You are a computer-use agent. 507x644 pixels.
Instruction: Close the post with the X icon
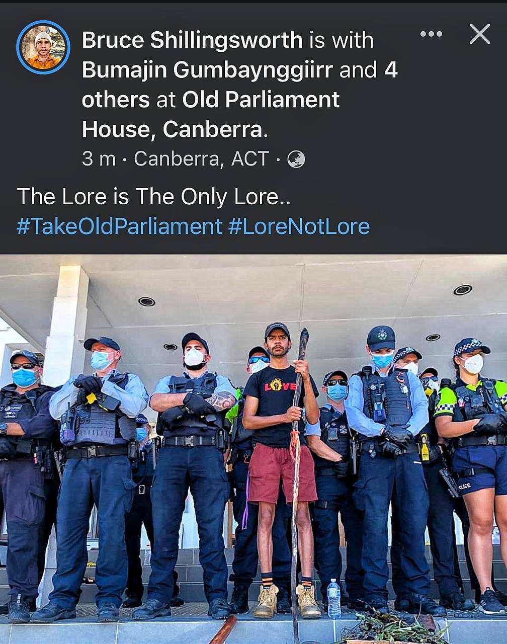[480, 34]
